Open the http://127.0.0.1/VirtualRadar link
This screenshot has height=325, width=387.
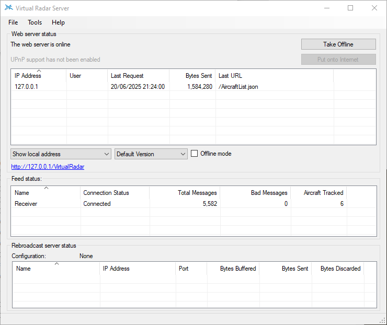tap(48, 167)
